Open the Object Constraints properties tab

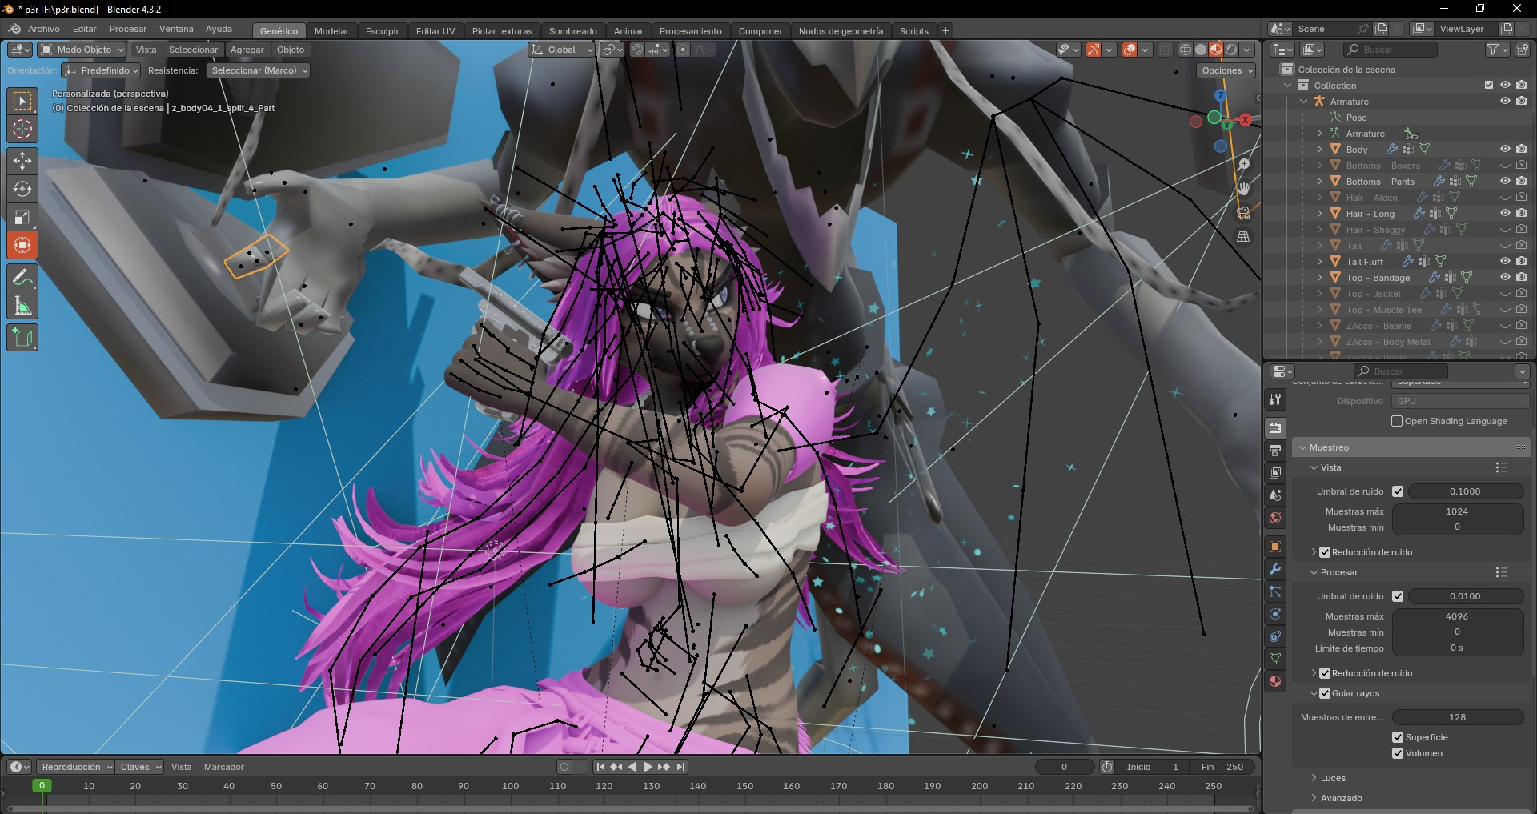coord(1275,636)
